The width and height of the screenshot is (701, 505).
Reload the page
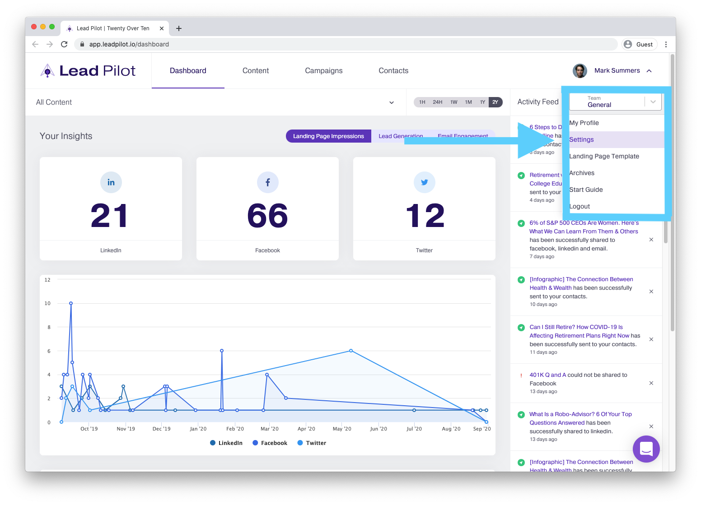pos(64,44)
